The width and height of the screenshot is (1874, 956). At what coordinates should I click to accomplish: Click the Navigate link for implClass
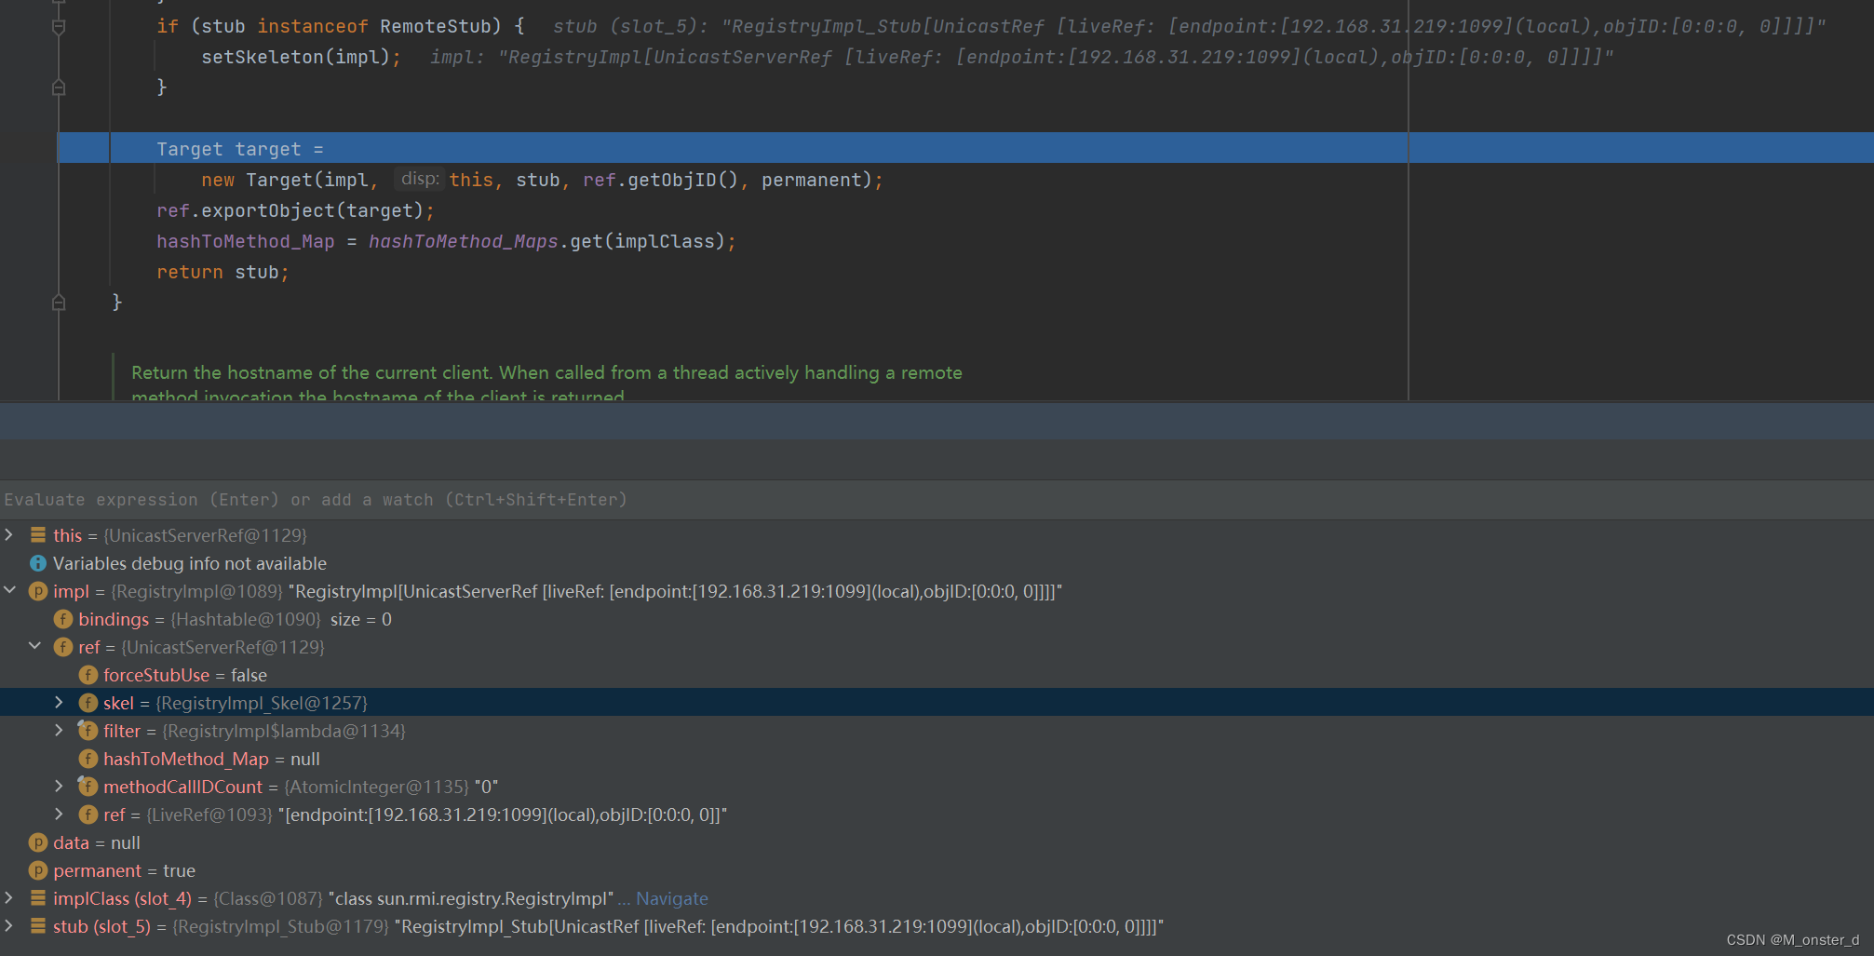(671, 898)
